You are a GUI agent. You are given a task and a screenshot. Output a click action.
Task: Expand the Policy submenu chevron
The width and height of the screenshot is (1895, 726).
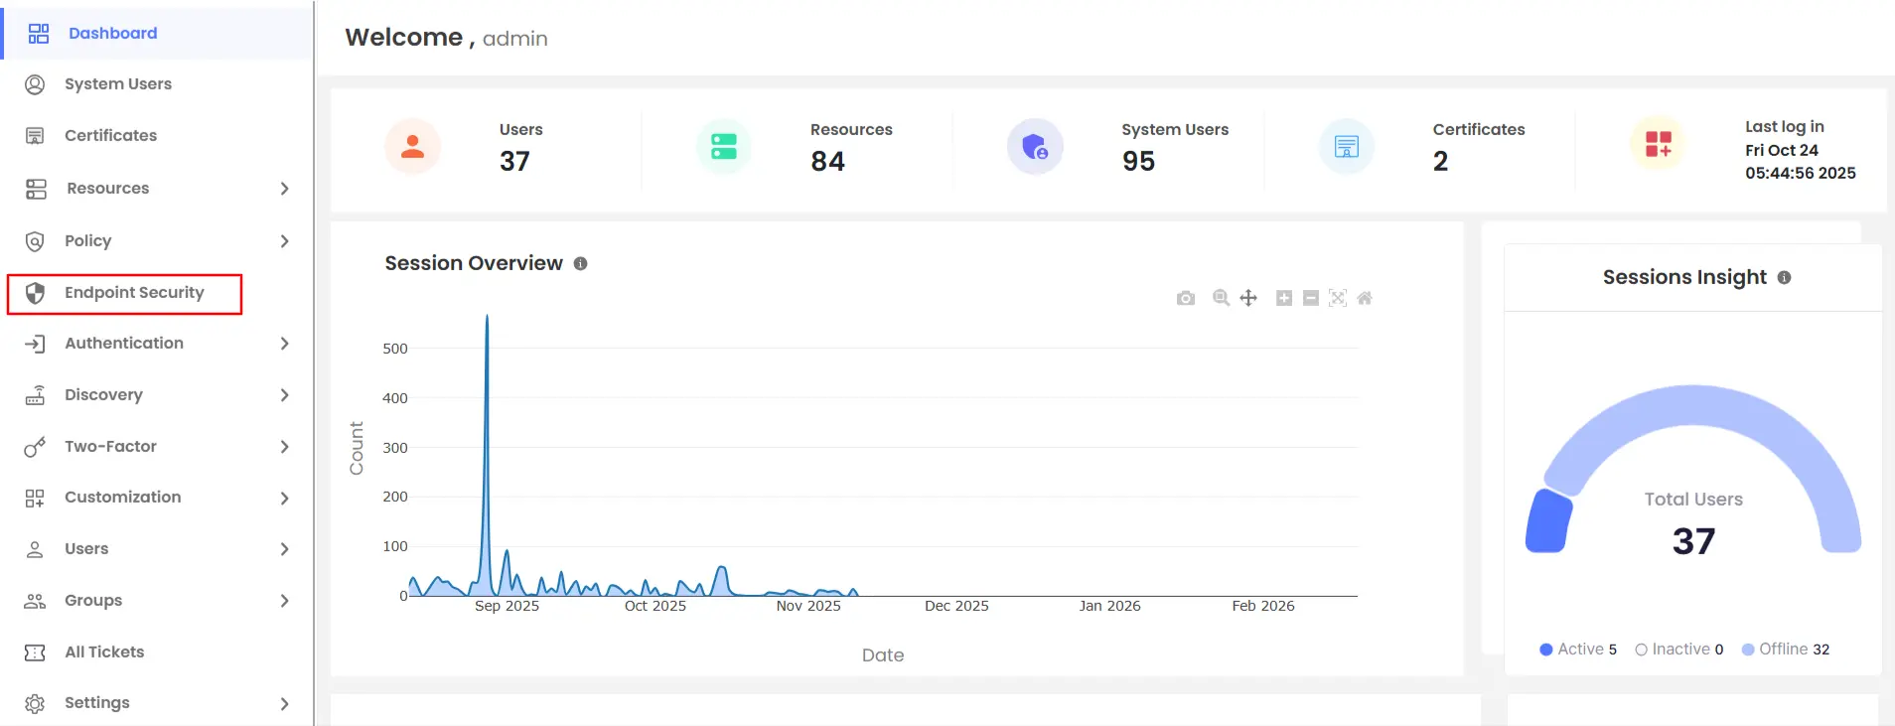tap(284, 241)
